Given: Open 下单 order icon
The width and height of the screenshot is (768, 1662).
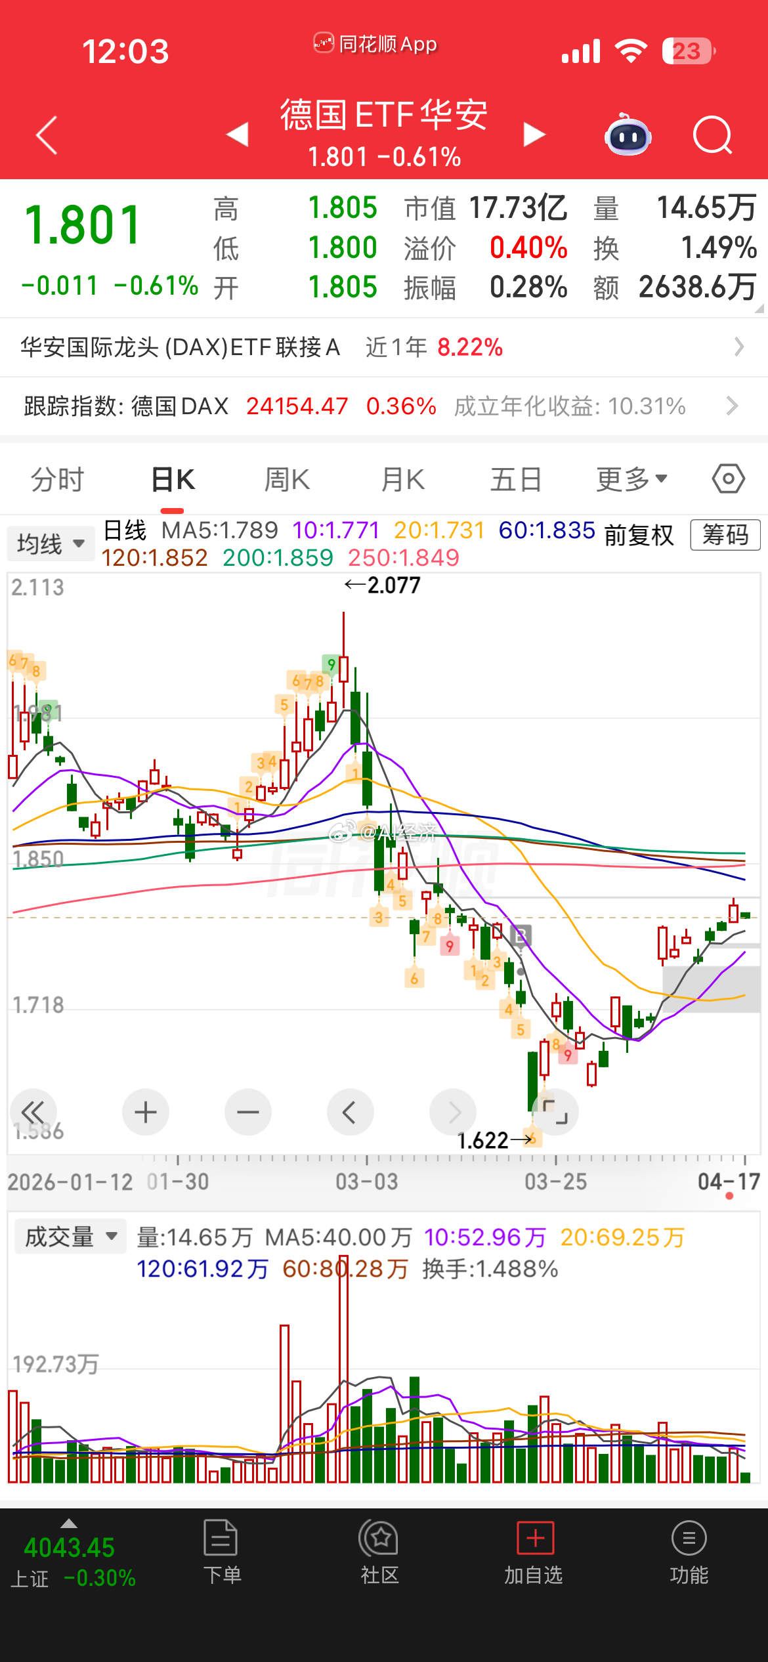Looking at the screenshot, I should pyautogui.click(x=221, y=1552).
